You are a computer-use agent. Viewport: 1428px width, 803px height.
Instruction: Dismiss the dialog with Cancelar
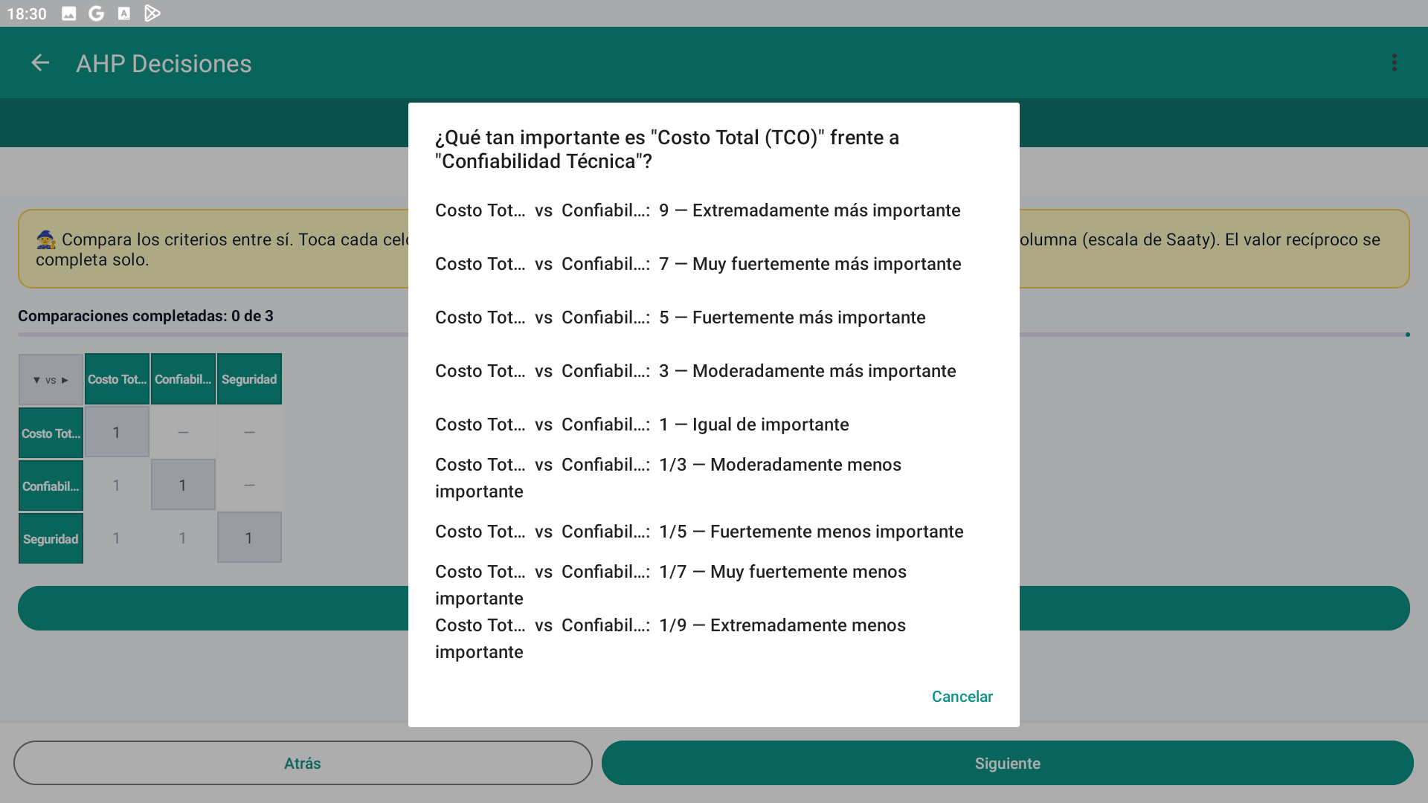coord(962,697)
